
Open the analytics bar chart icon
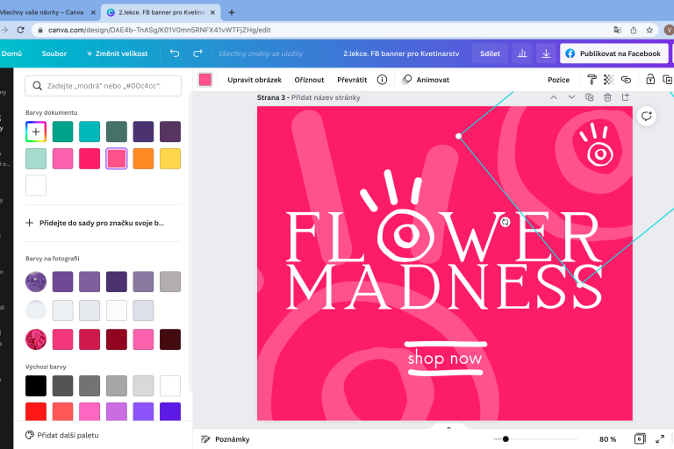pyautogui.click(x=522, y=53)
